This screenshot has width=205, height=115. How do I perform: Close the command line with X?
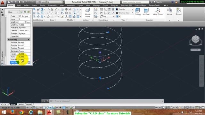(x=44, y=101)
